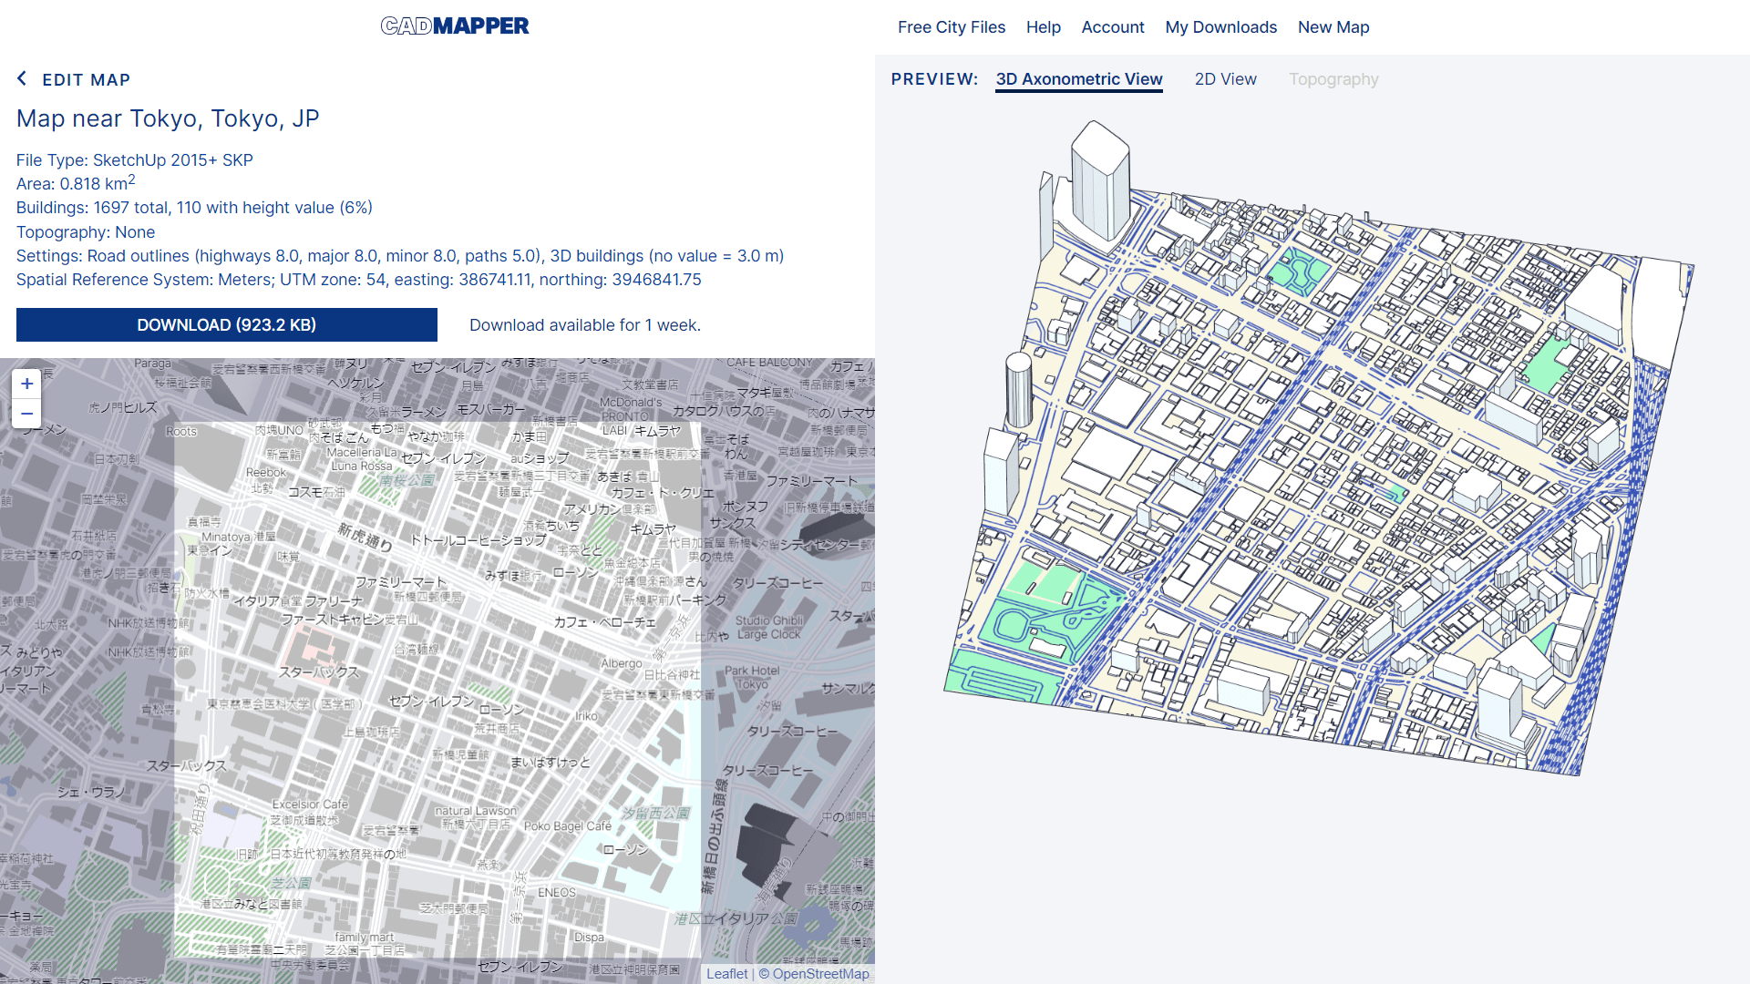Go to My Downloads
1750x984 pixels.
(1220, 27)
